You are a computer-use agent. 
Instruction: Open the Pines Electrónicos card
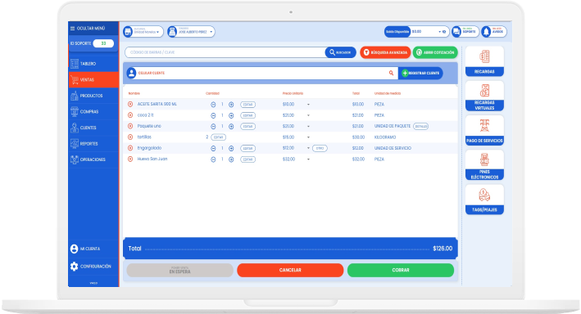pos(484,165)
